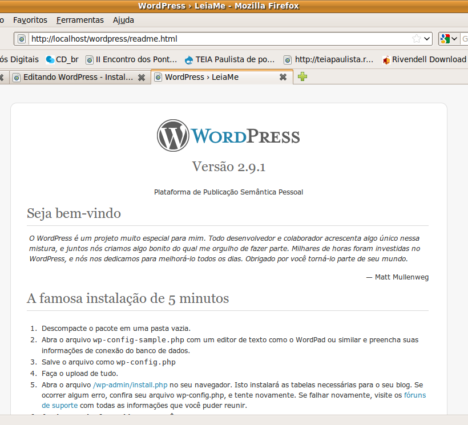Click the II Encontro bookmark favicon
This screenshot has height=425, width=468.
coord(90,60)
